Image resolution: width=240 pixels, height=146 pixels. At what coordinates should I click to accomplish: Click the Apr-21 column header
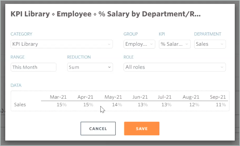85,97
